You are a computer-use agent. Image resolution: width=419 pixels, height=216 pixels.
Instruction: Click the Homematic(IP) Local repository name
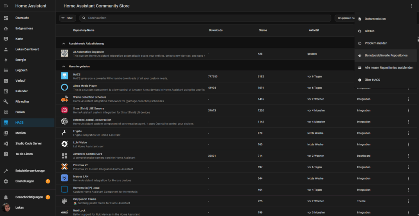86,188
